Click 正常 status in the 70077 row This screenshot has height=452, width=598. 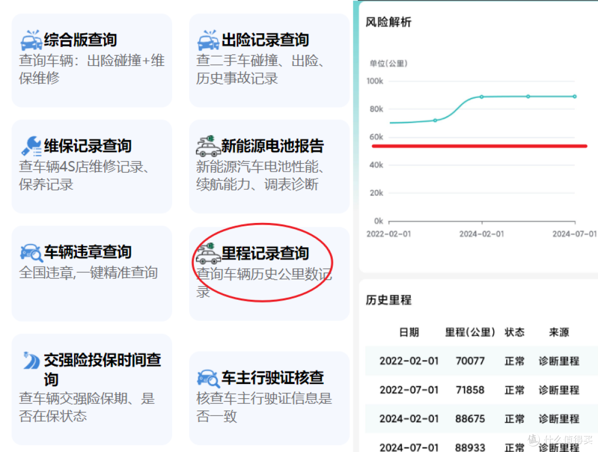(514, 361)
